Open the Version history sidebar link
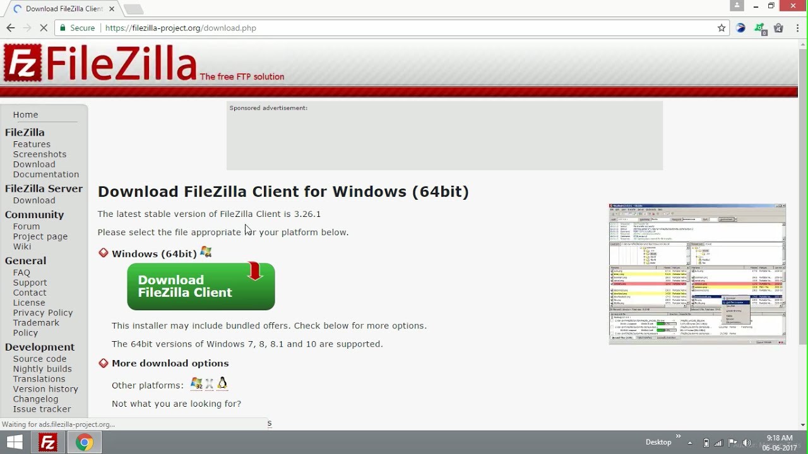The width and height of the screenshot is (808, 454). coord(45,389)
